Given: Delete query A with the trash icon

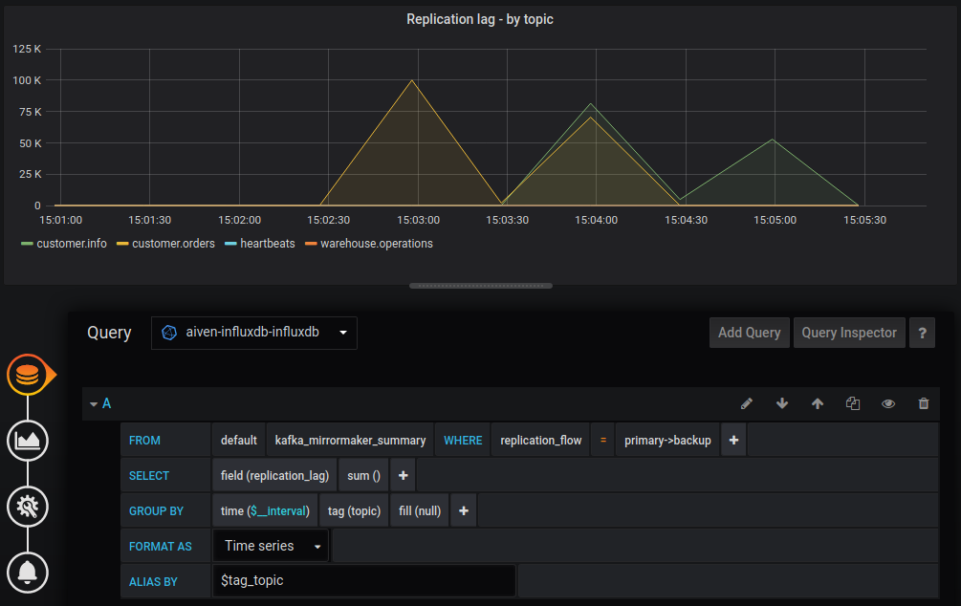Looking at the screenshot, I should coord(924,403).
